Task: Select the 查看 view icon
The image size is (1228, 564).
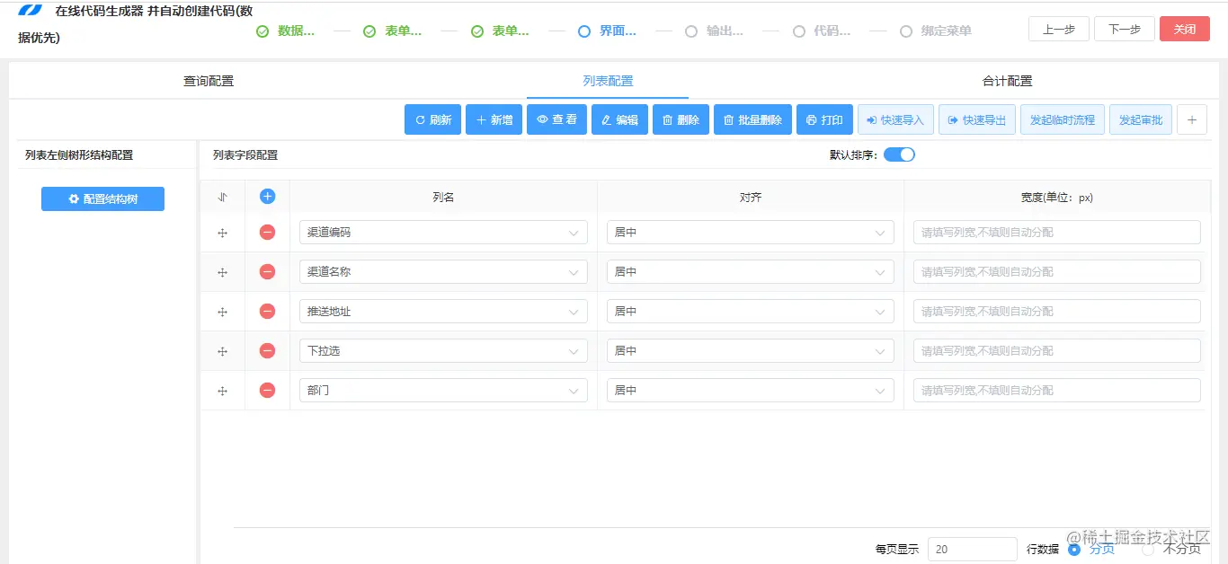Action: click(544, 119)
